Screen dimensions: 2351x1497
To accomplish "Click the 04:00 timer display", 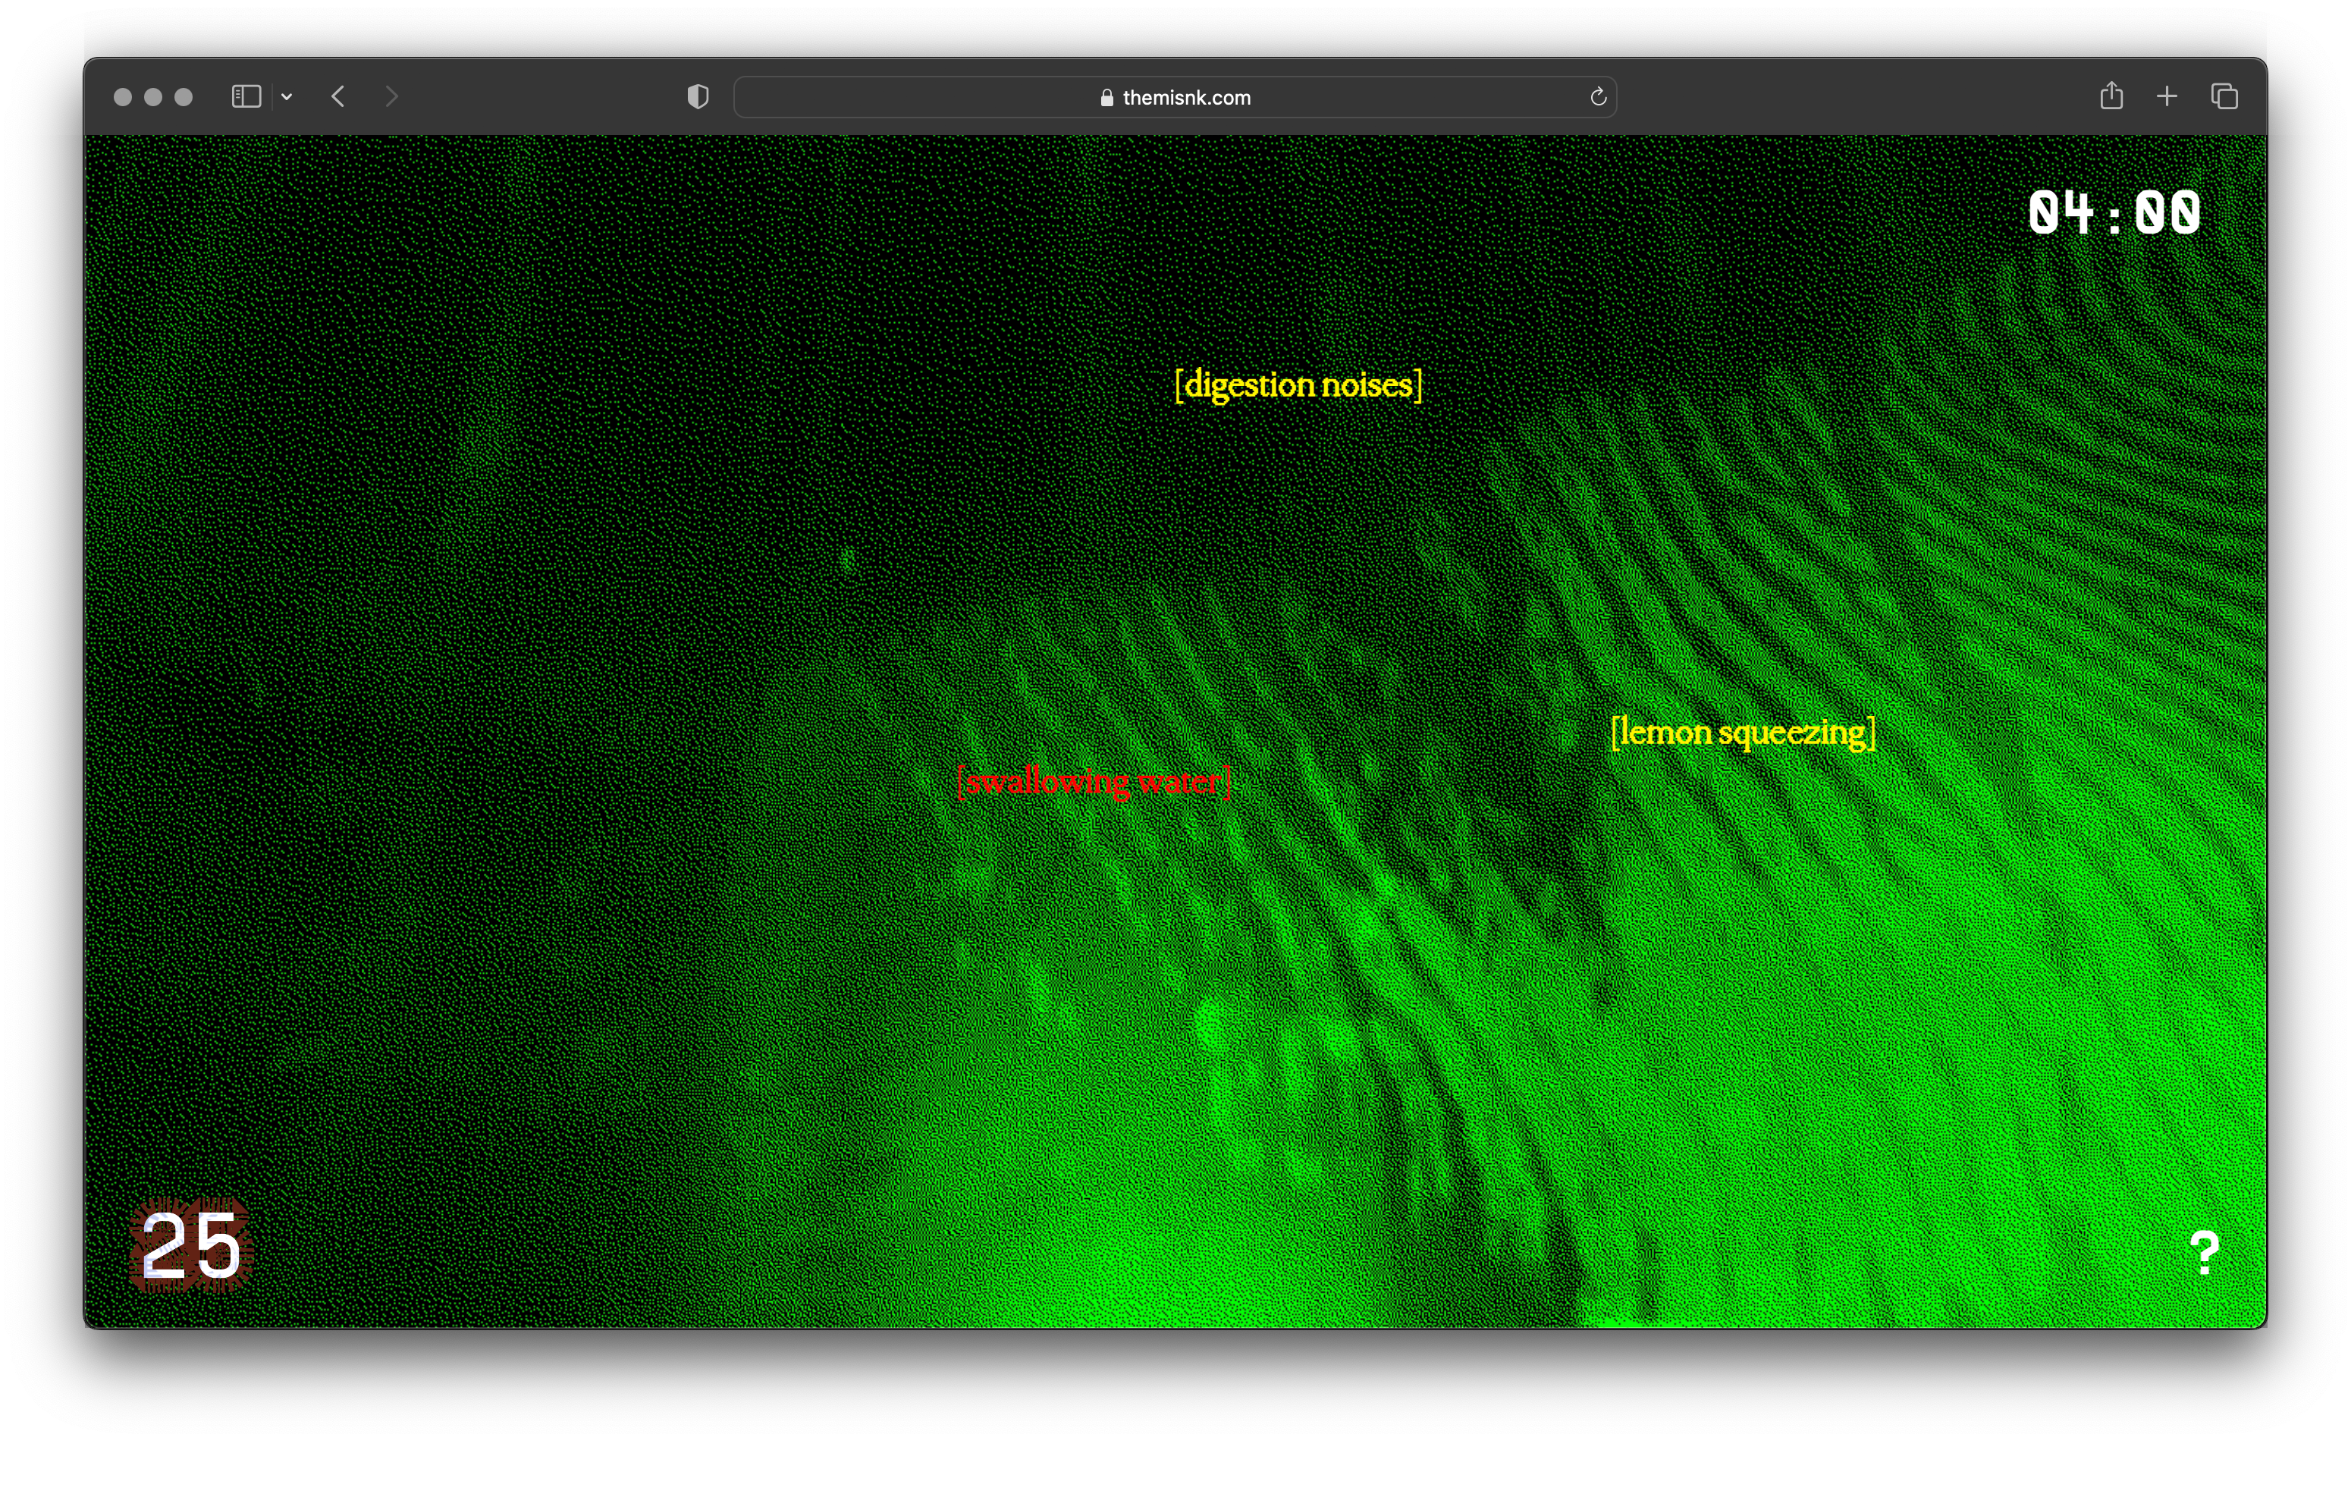I will point(2114,213).
